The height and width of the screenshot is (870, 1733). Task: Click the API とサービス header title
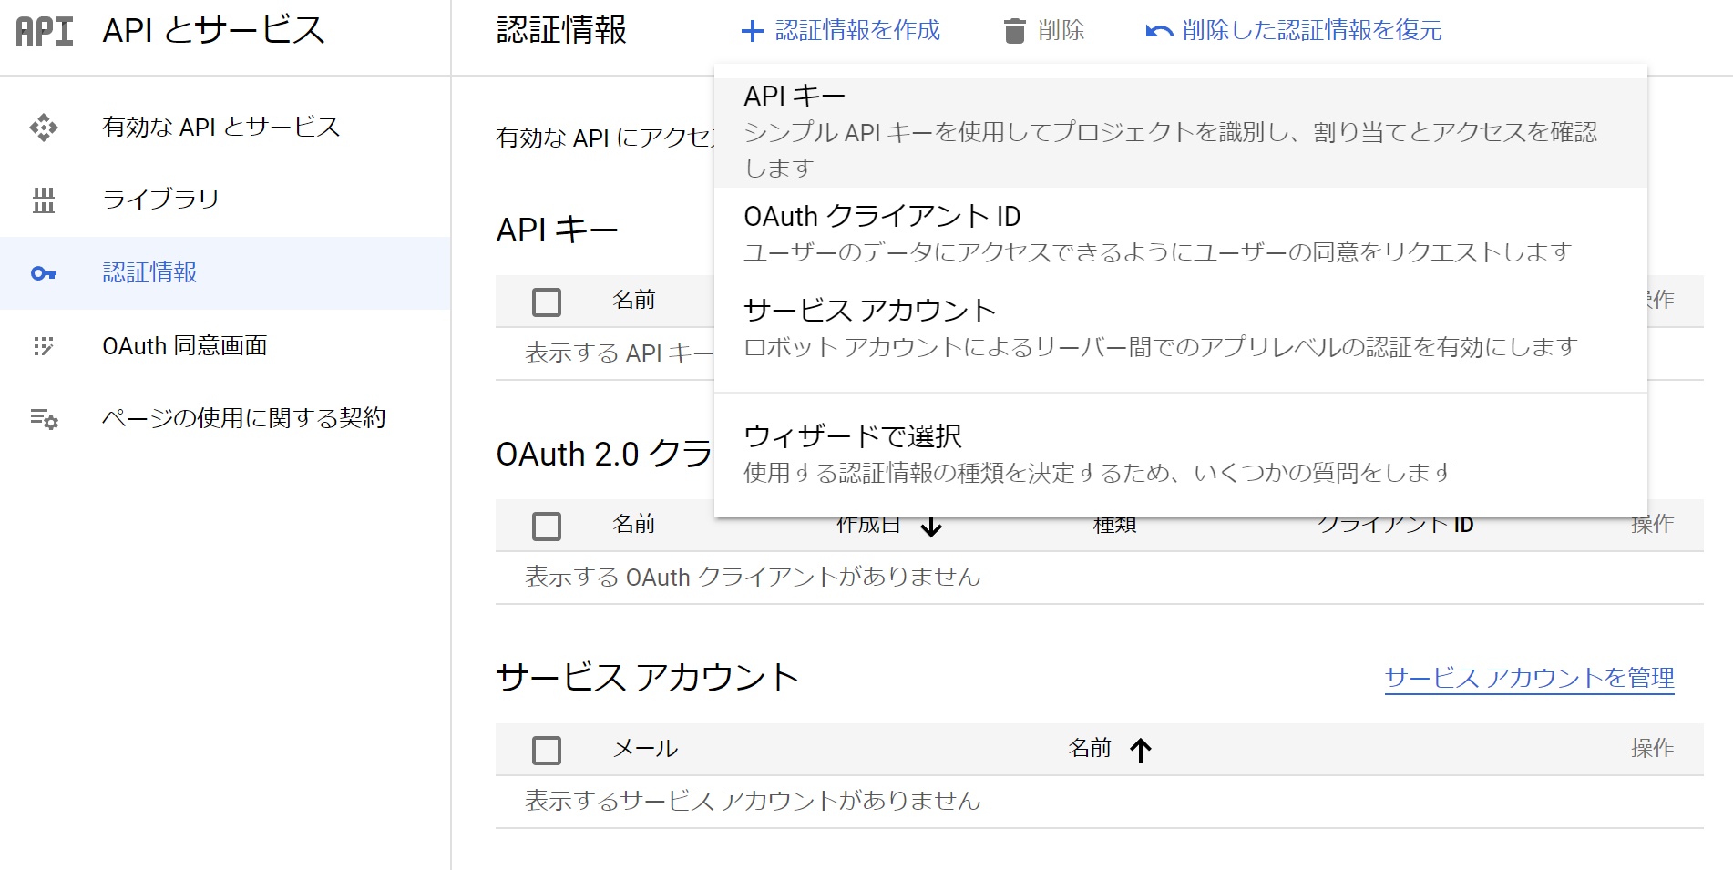pyautogui.click(x=213, y=31)
